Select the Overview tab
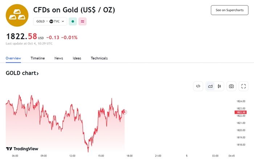Image resolution: width=254 pixels, height=161 pixels. pos(13,58)
